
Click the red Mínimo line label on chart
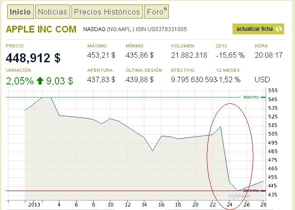click(x=251, y=191)
